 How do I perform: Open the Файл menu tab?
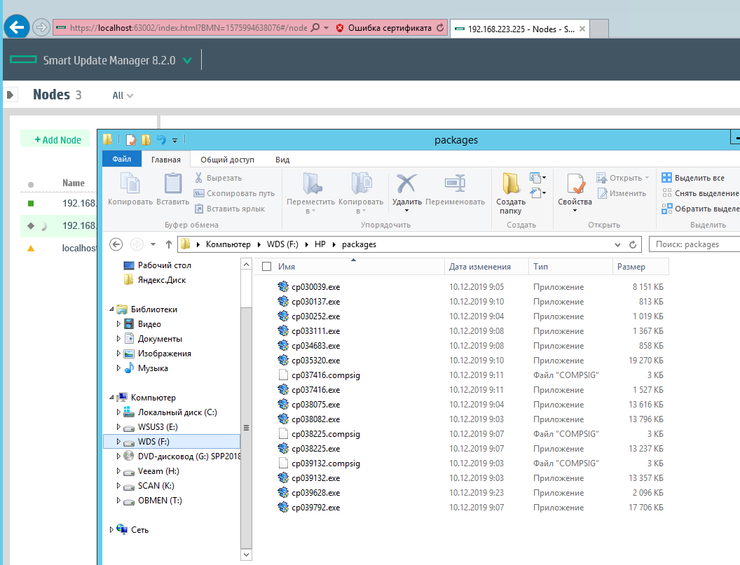(121, 160)
